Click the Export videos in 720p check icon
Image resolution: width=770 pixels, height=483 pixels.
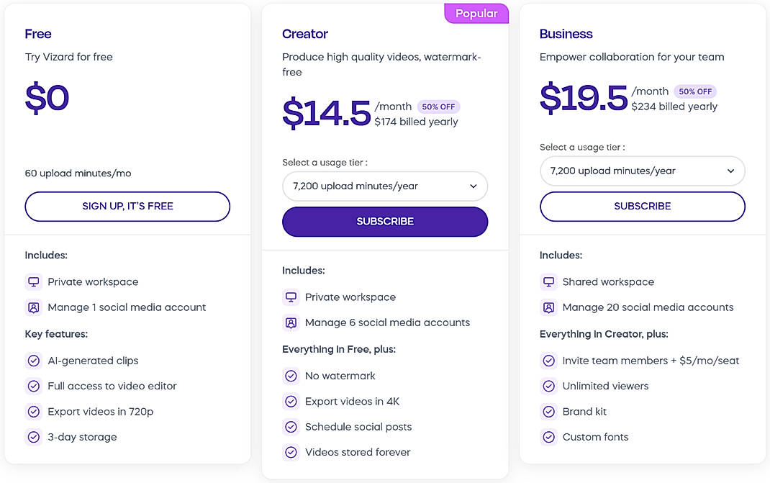pyautogui.click(x=33, y=411)
